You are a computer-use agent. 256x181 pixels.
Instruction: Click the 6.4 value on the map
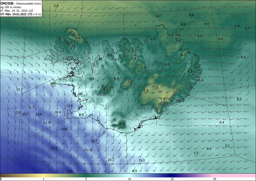coord(92,79)
